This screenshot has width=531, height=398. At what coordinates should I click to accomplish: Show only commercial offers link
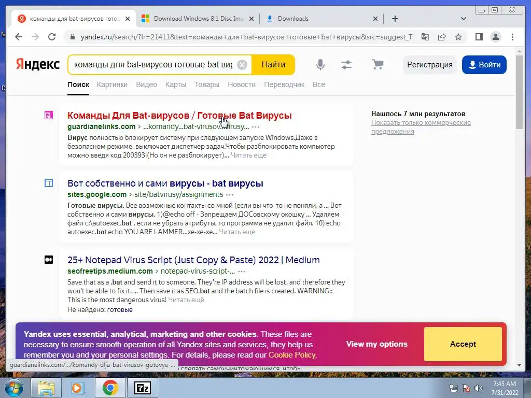click(421, 127)
